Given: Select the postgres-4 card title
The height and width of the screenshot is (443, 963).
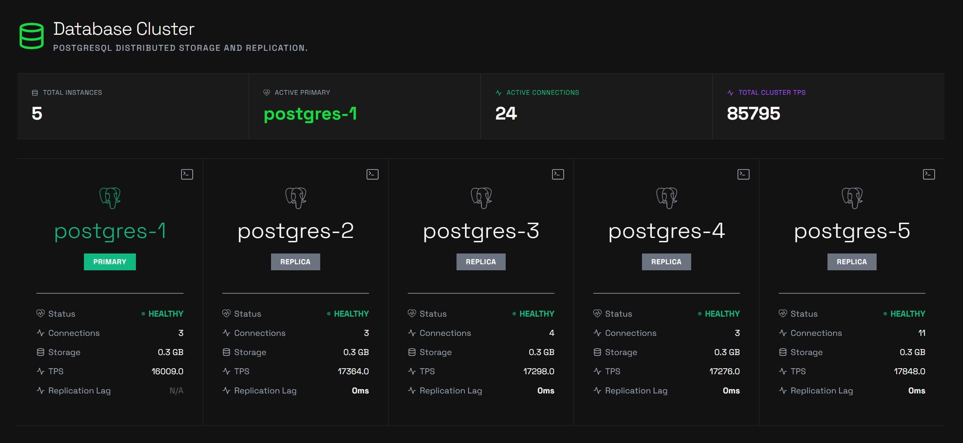Looking at the screenshot, I should point(666,231).
